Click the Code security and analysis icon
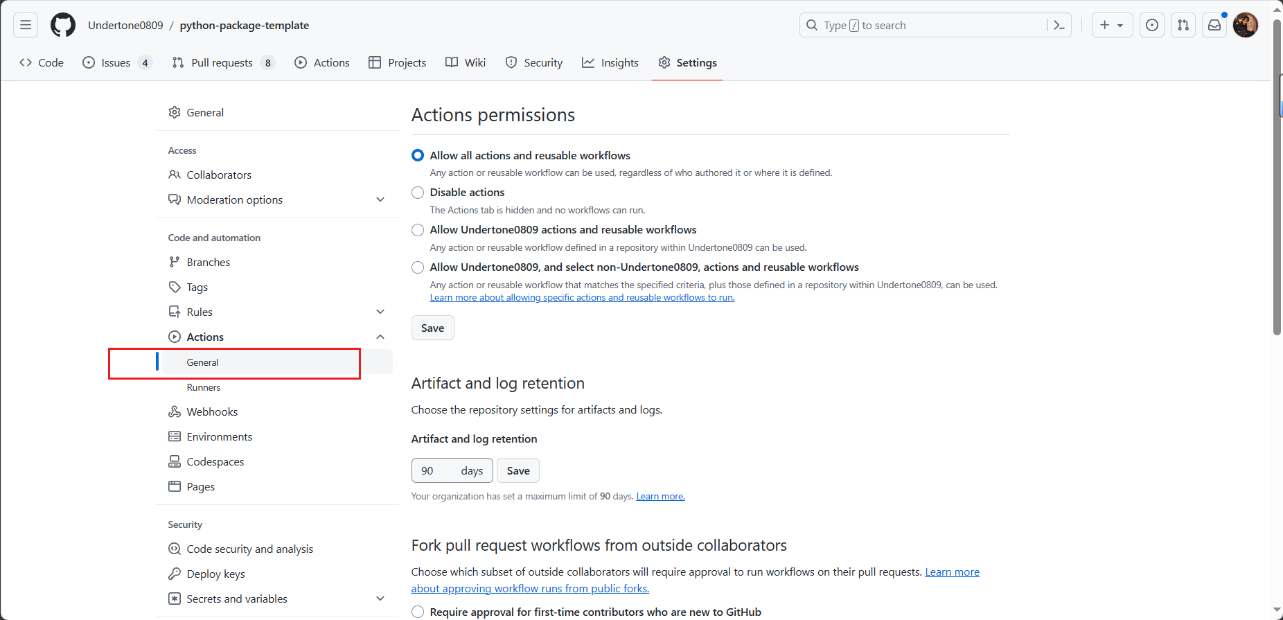Screen dimensions: 1283x620 (x=175, y=549)
